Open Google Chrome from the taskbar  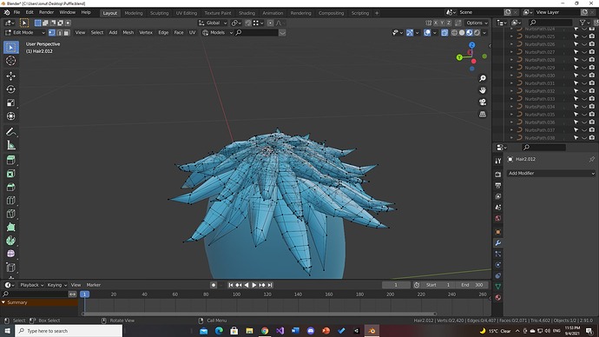click(265, 331)
